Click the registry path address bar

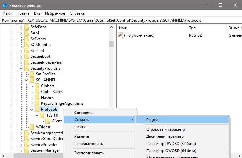click(121, 20)
